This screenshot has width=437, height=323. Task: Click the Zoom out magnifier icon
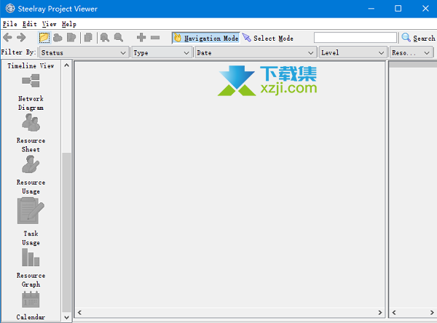coord(119,38)
